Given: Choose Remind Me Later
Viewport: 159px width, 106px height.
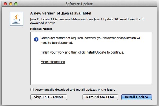Looking at the screenshot, I should [100, 97].
